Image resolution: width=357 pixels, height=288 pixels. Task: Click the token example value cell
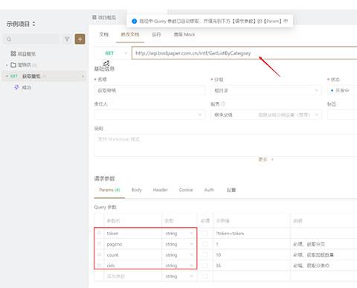[x=251, y=234]
